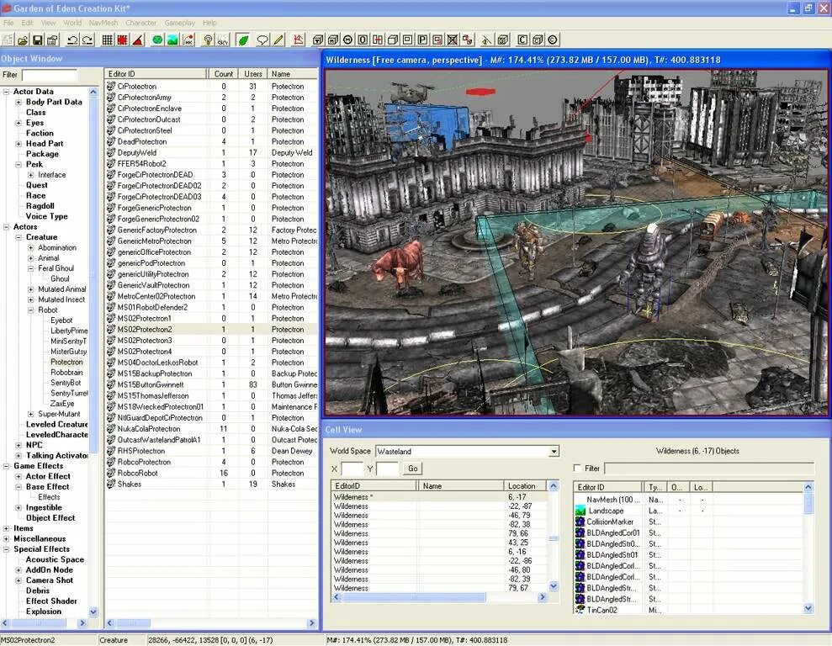Toggle the snap to grid icon
832x646 pixels.
click(x=108, y=40)
